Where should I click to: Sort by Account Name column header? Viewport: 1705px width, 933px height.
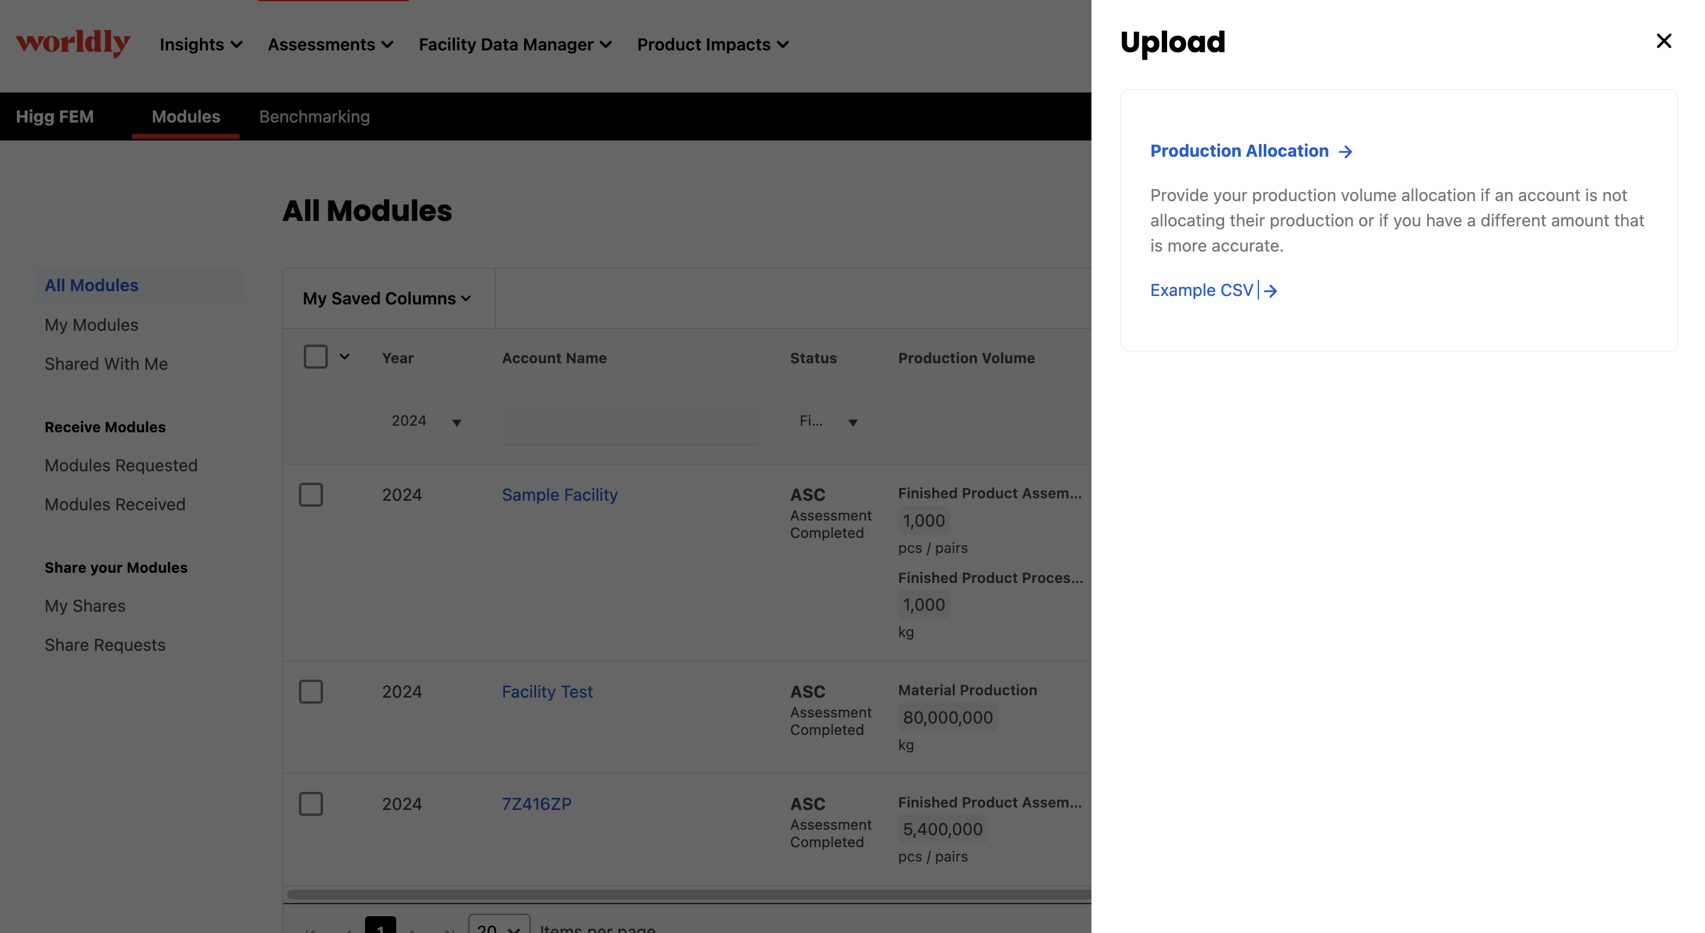[x=554, y=358]
